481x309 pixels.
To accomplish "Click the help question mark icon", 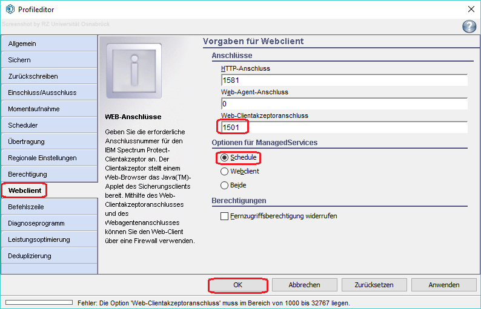I will 469,26.
